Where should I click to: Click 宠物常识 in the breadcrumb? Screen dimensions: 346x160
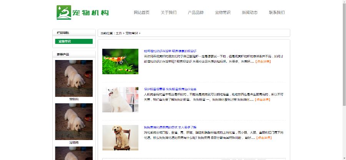coord(131,33)
